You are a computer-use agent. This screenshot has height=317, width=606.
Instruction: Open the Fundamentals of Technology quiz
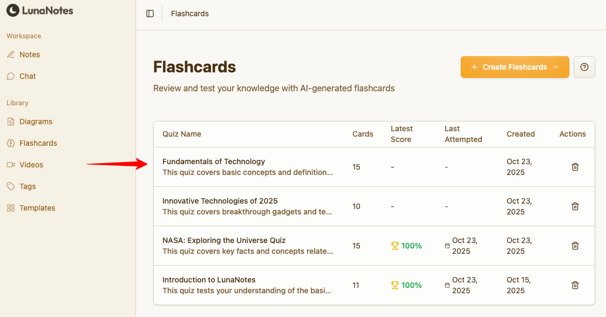(214, 161)
